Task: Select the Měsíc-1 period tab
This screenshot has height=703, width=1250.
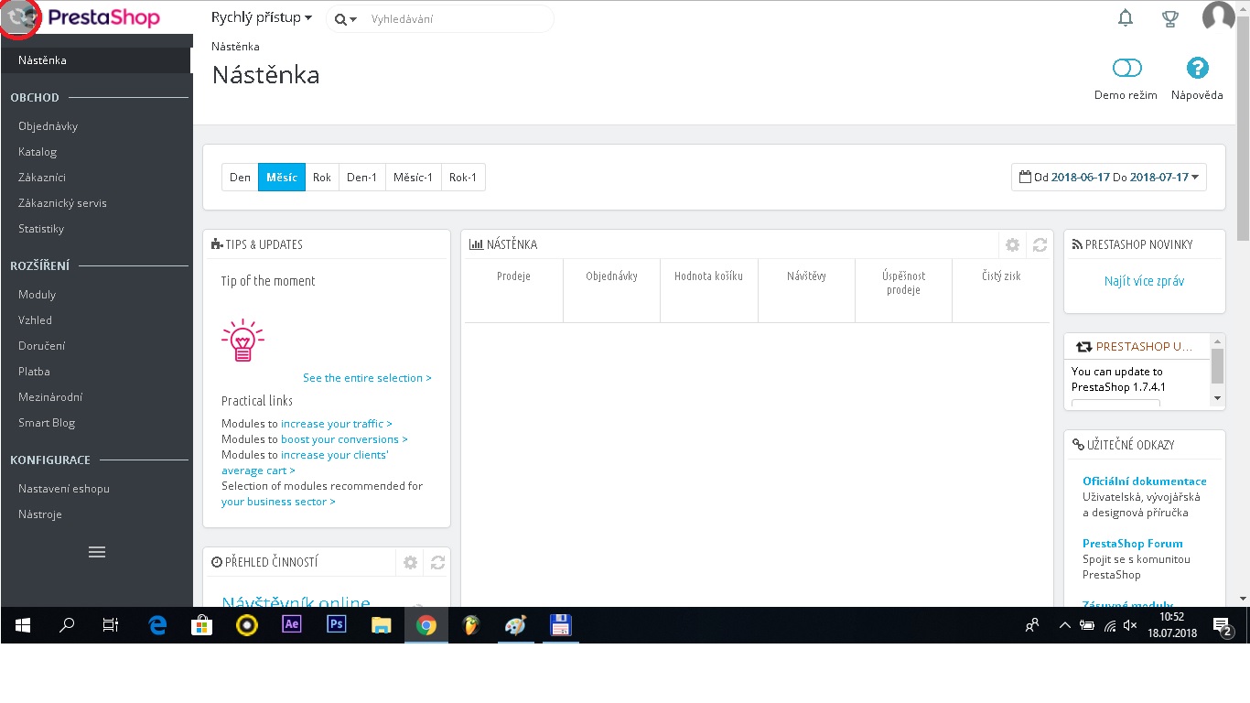Action: (x=414, y=177)
